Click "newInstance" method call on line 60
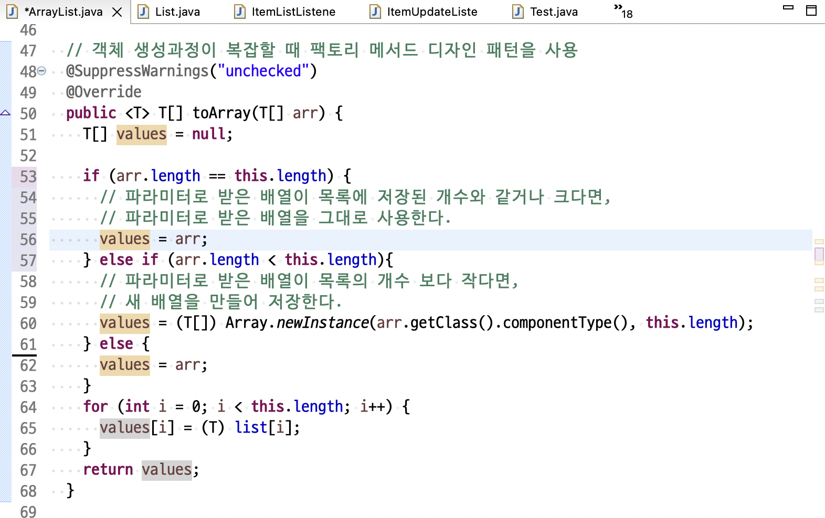Image resolution: width=825 pixels, height=518 pixels. [323, 322]
